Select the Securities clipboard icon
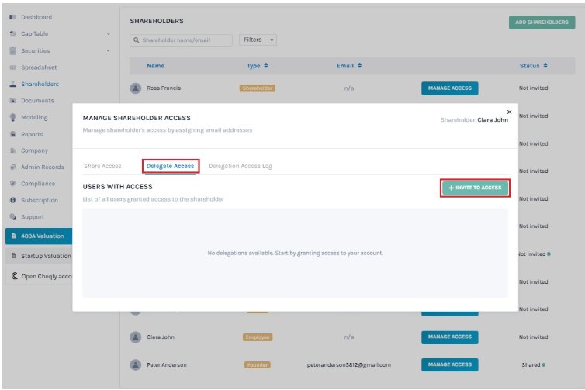Image resolution: width=585 pixels, height=390 pixels. [13, 50]
